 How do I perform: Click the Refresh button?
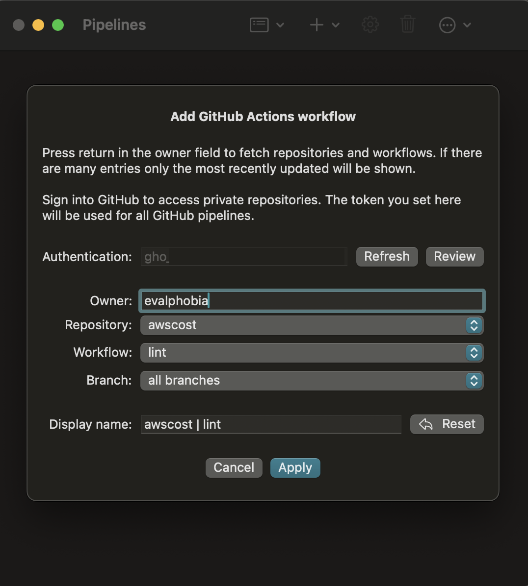tap(387, 257)
